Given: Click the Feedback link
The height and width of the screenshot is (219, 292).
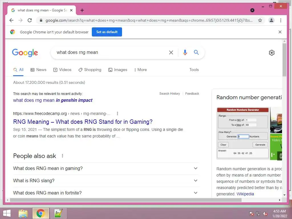Looking at the screenshot, I should [x=192, y=94].
